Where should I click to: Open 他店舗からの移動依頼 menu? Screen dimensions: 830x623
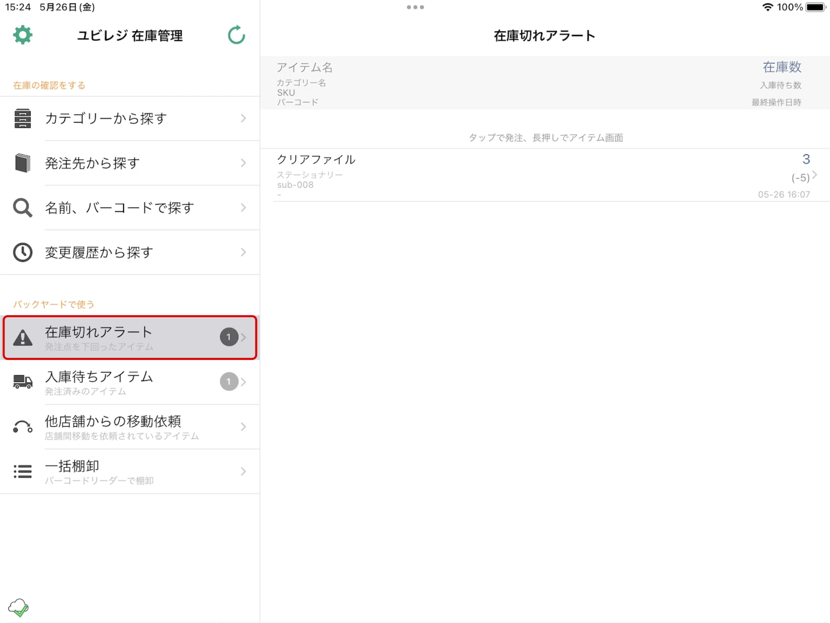click(x=130, y=426)
